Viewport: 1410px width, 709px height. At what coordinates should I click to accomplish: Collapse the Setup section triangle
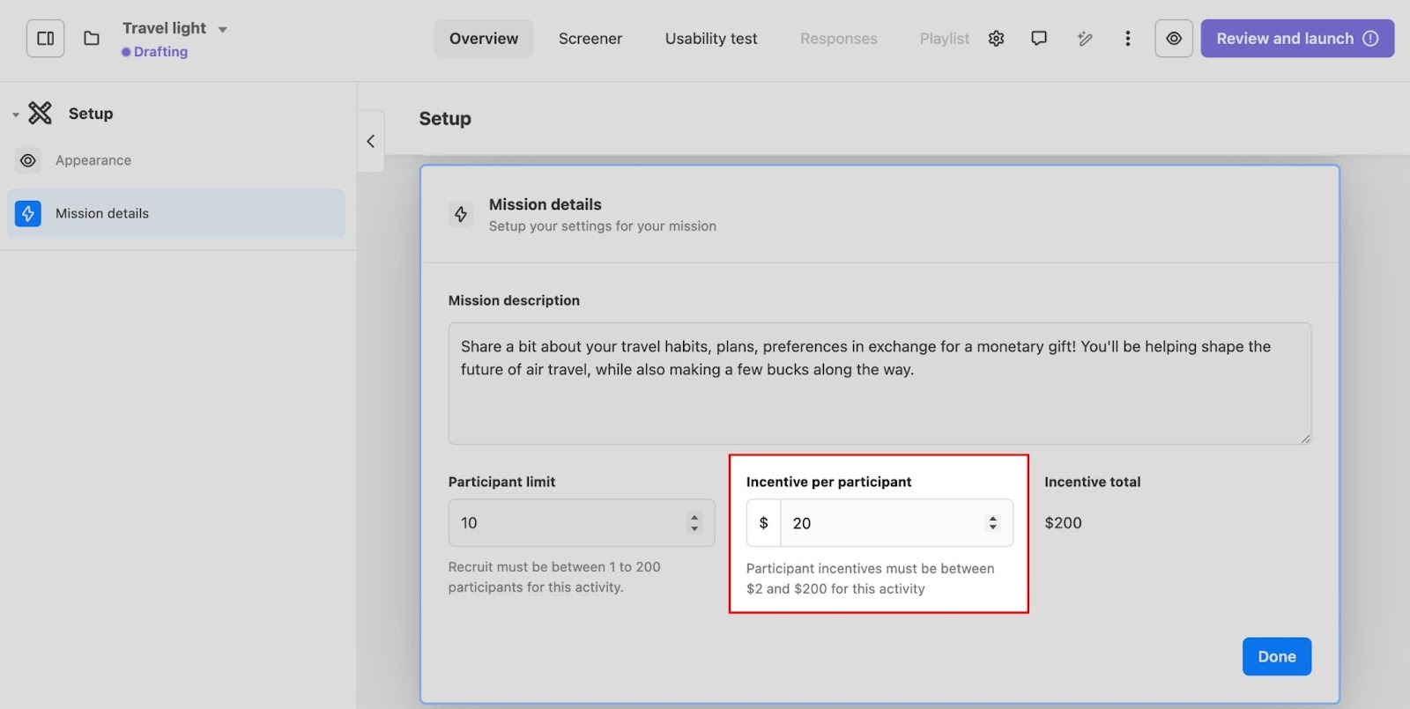[15, 114]
